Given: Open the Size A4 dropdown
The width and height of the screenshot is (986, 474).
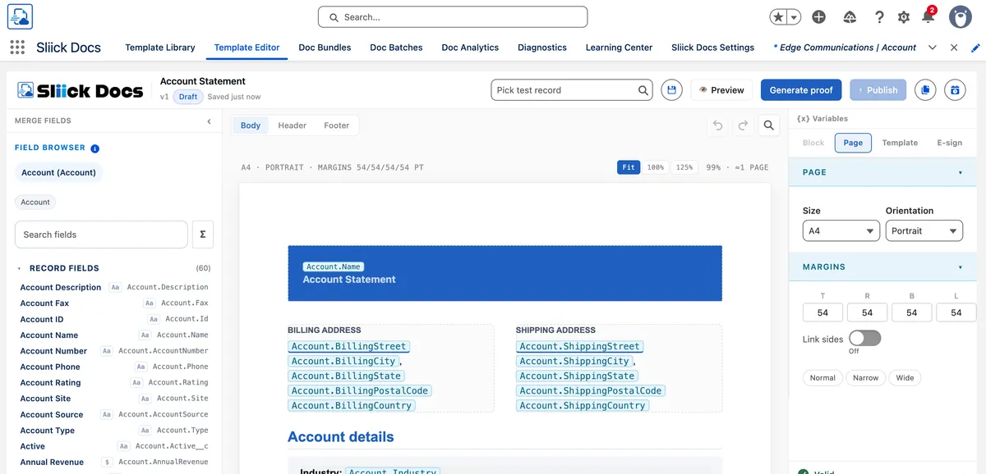Looking at the screenshot, I should point(841,231).
